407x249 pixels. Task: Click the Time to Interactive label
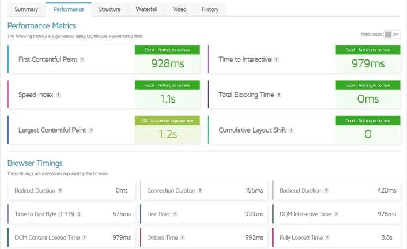click(x=245, y=59)
